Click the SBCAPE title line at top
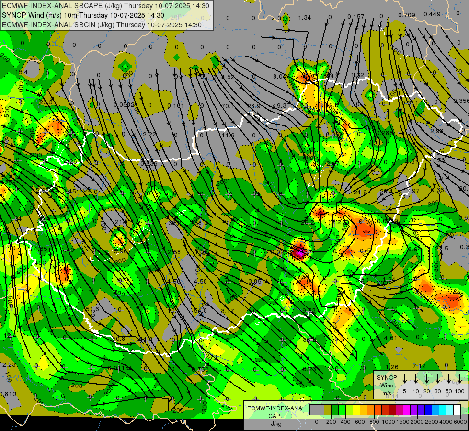 (x=105, y=6)
